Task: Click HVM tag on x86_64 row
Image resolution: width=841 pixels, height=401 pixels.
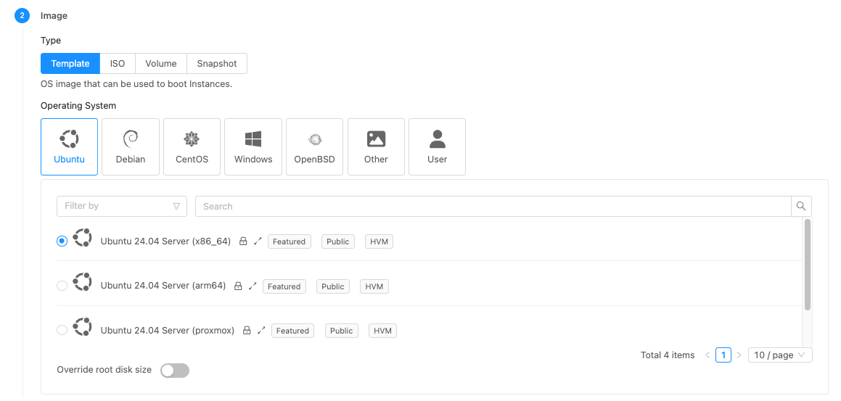Action: click(x=380, y=241)
